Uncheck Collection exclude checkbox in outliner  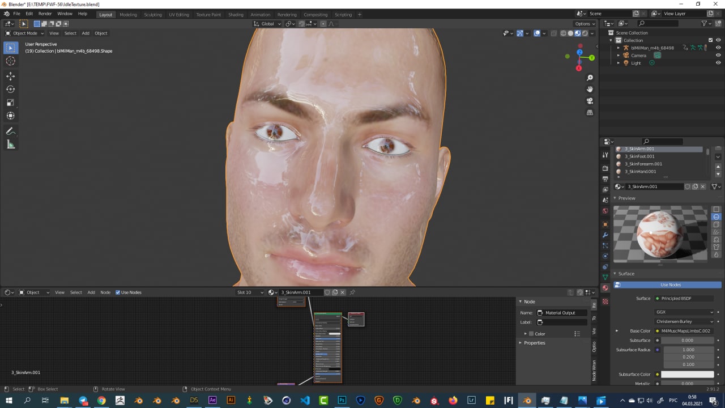tap(710, 40)
